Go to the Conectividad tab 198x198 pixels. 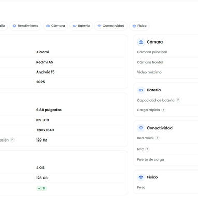111,26
